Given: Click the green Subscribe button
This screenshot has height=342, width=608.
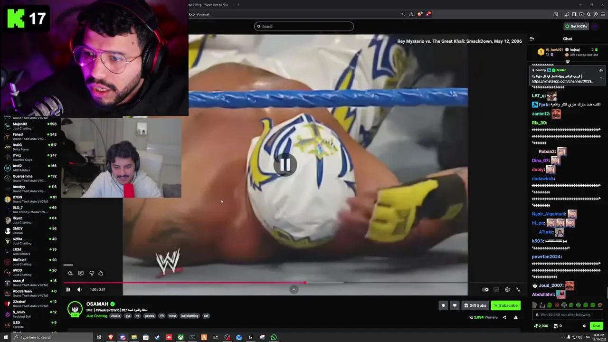Looking at the screenshot, I should [505, 305].
